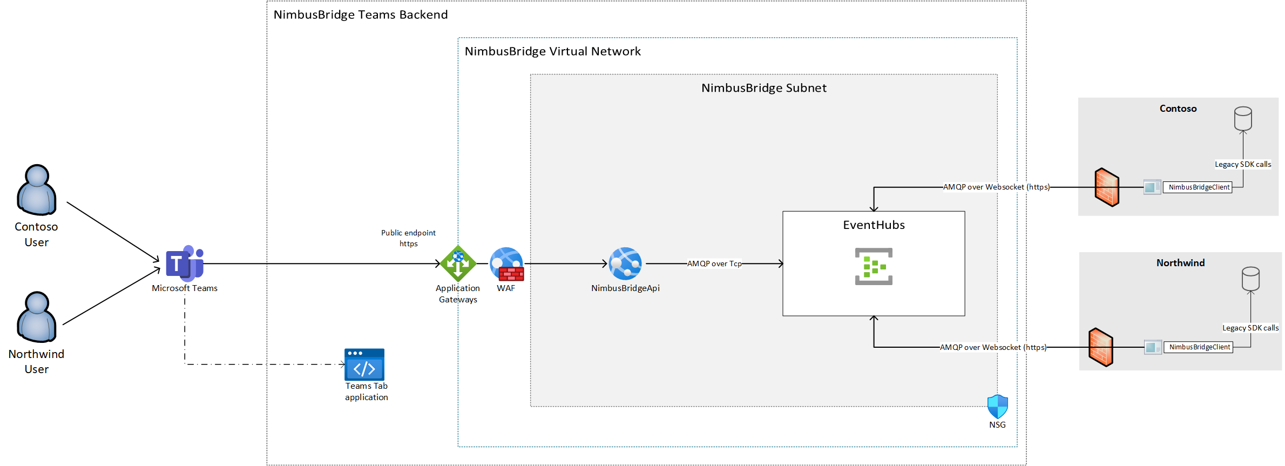Screen dimensions: 1285x466
Task: Click the Northwind organization heading
Action: [x=1180, y=263]
